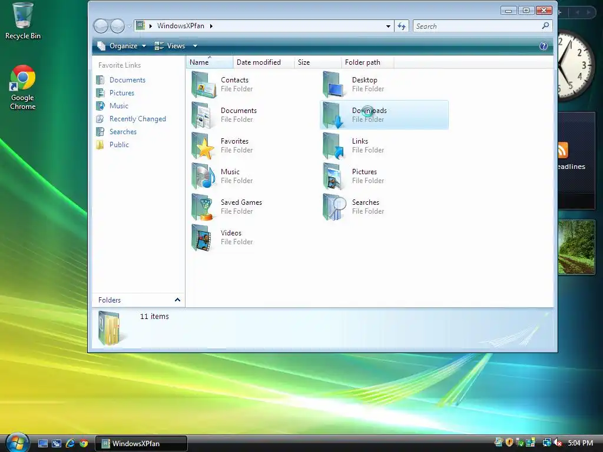
Task: Open Pictures in Favorite Links
Action: coord(121,93)
